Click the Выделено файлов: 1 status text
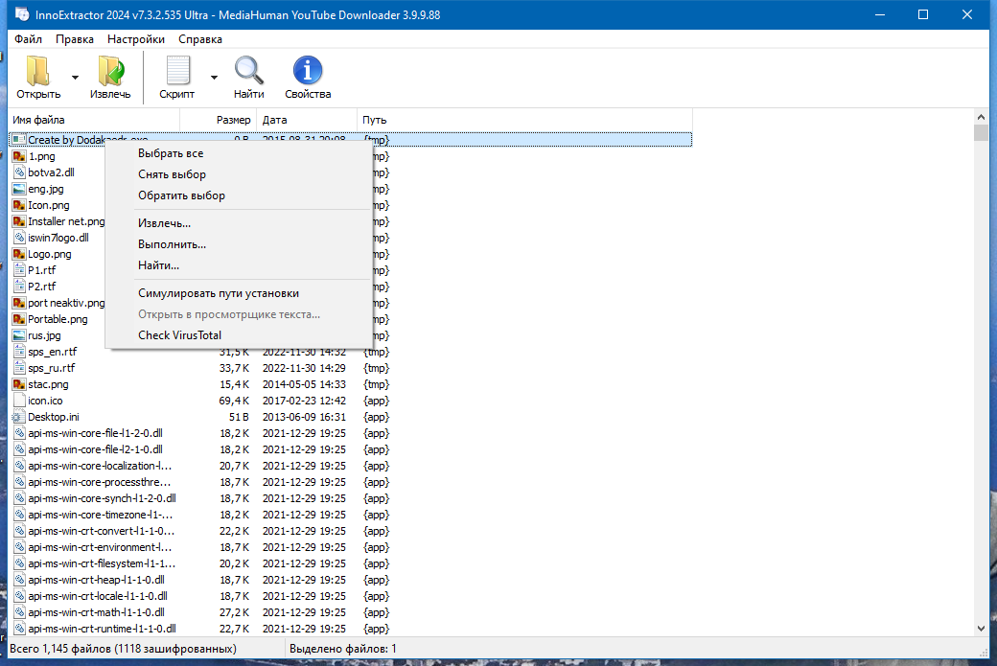The image size is (997, 666). point(343,649)
